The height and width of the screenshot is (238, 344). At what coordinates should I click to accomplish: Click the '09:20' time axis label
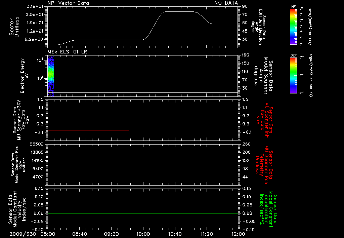[x=111, y=234]
